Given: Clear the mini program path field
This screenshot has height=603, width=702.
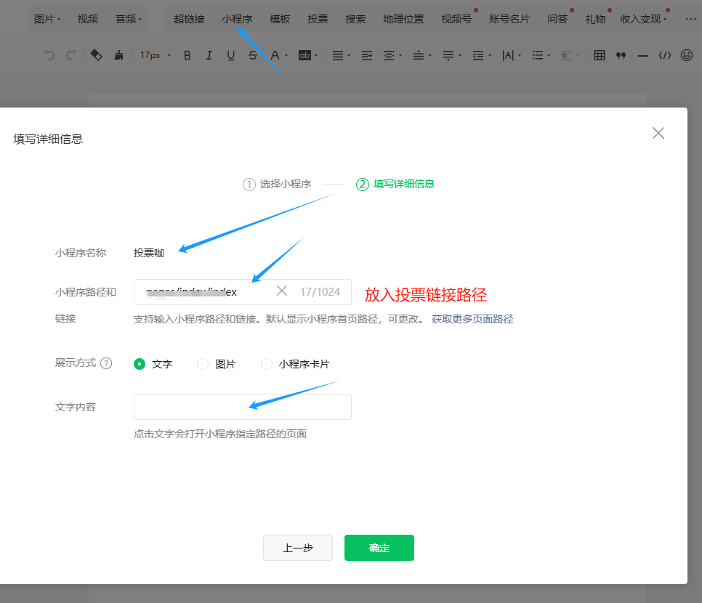Looking at the screenshot, I should (x=282, y=291).
